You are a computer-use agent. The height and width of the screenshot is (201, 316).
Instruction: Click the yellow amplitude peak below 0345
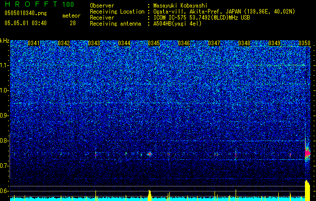pyautogui.click(x=150, y=195)
